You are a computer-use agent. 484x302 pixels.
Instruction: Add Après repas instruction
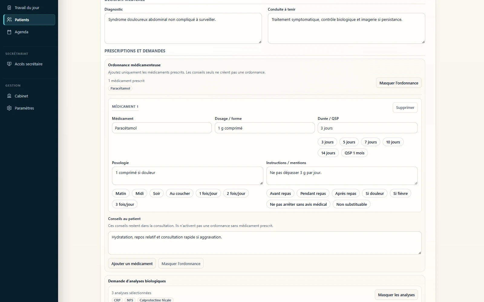[x=346, y=193]
